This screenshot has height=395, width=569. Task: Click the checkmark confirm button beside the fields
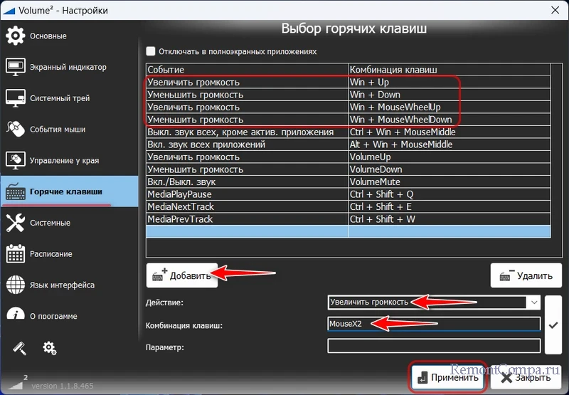(553, 325)
